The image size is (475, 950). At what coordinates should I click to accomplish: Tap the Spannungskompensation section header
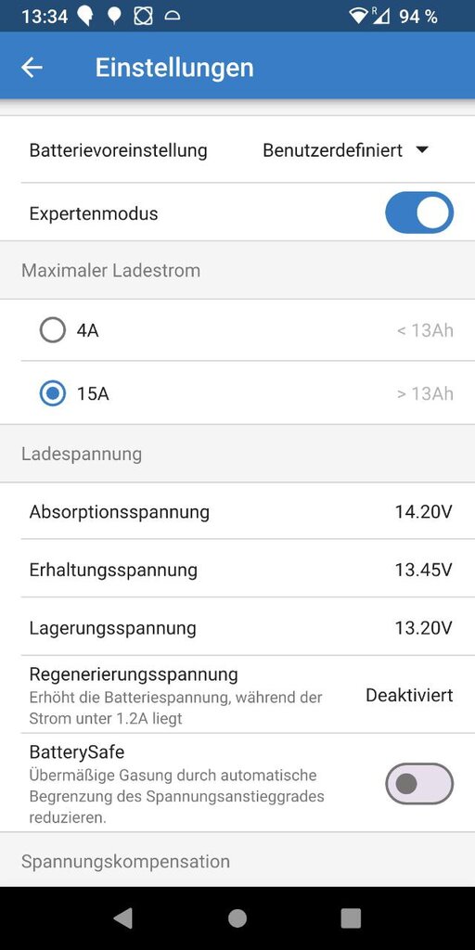click(125, 861)
